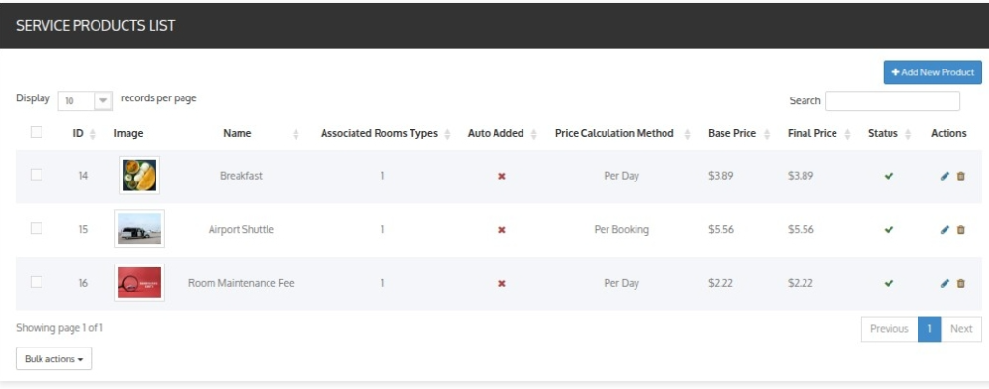Edit the Airport Shuttle product
This screenshot has height=389, width=989.
945,230
